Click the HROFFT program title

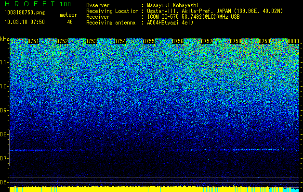(30, 4)
